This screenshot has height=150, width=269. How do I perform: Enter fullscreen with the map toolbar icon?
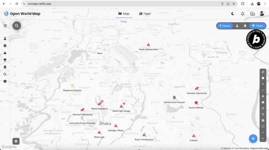coord(263,127)
